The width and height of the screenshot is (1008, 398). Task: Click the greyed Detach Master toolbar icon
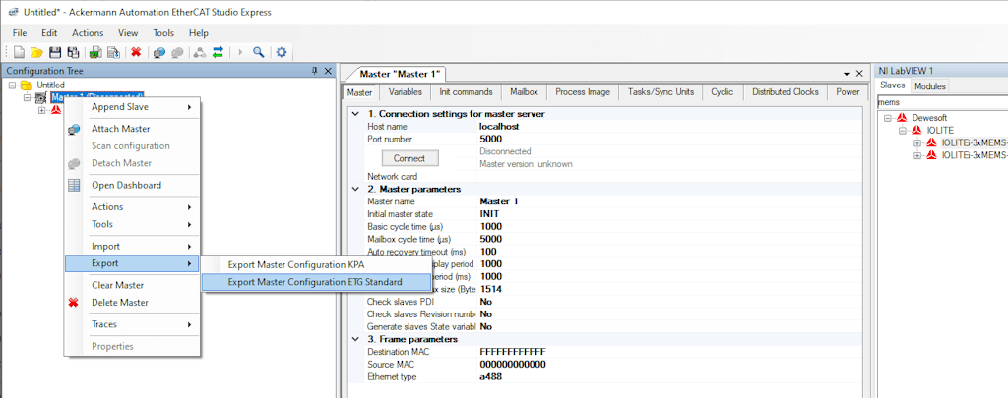[177, 53]
